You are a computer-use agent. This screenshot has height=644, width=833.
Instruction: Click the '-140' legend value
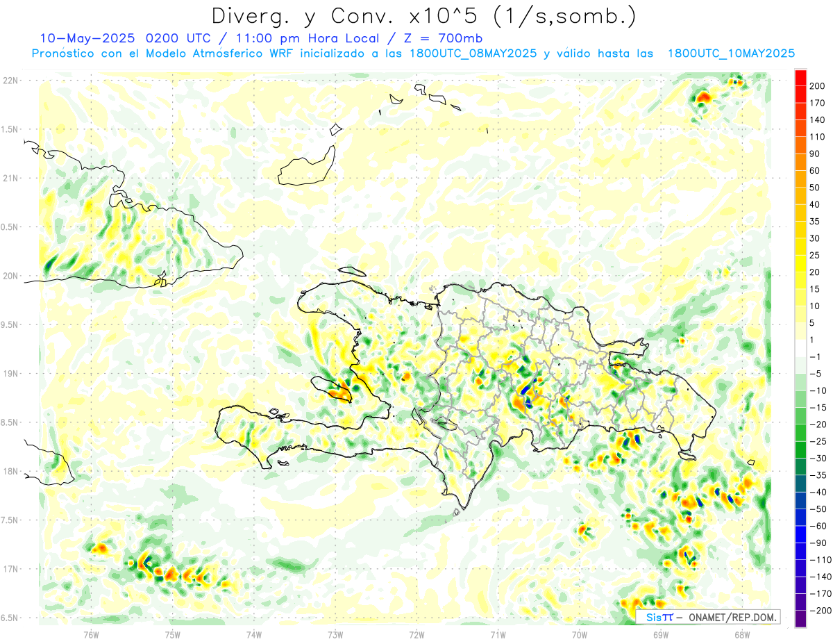(820, 577)
